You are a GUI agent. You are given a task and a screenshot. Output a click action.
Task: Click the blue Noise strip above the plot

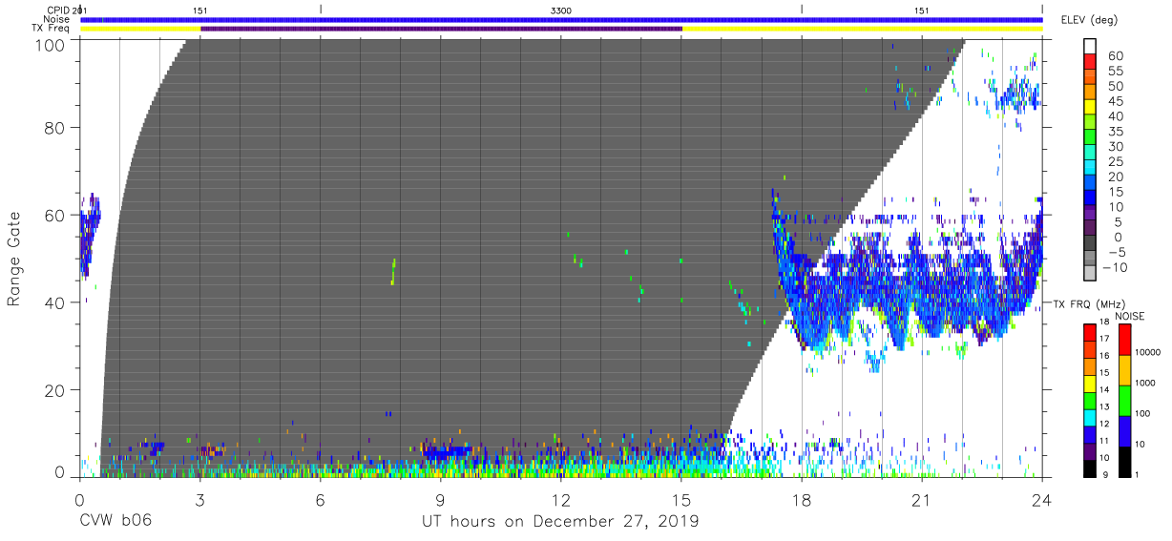coord(561,19)
